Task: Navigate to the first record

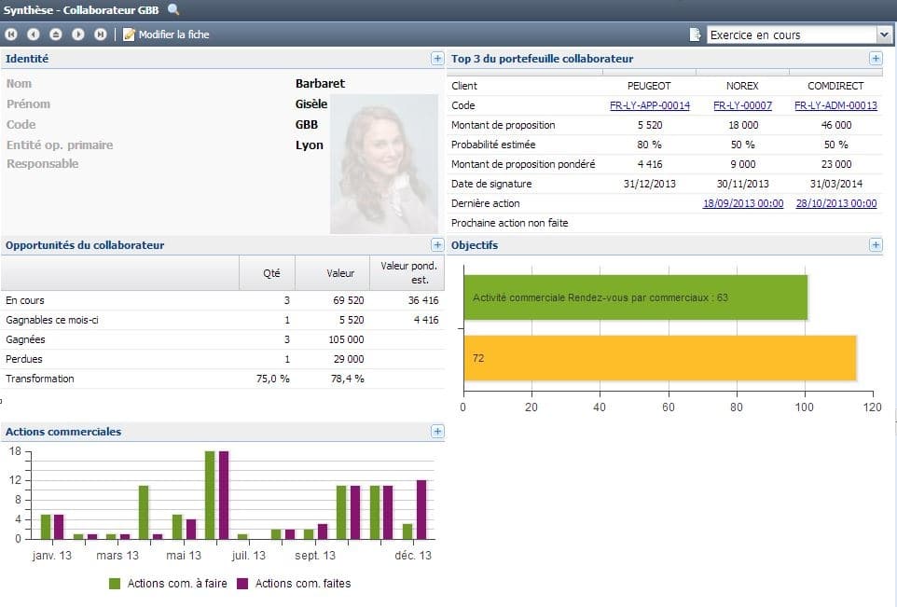Action: click(x=10, y=34)
